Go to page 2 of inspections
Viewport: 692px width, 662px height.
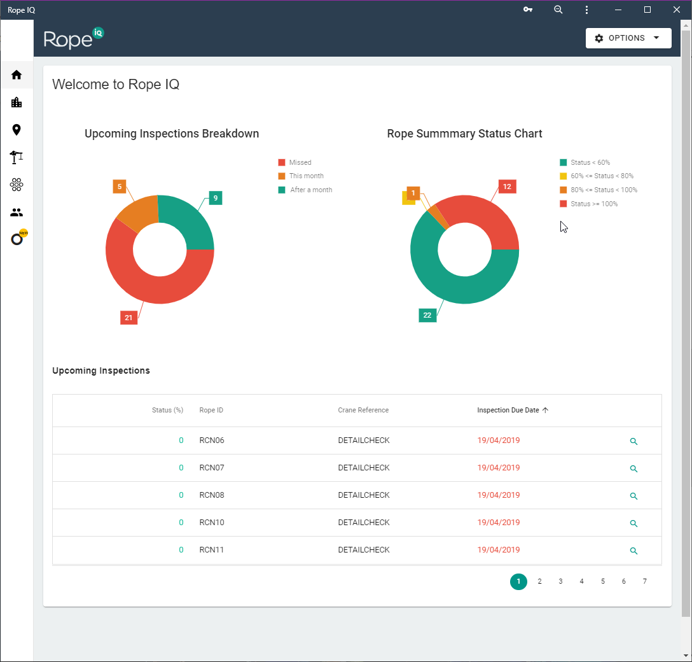pyautogui.click(x=539, y=582)
